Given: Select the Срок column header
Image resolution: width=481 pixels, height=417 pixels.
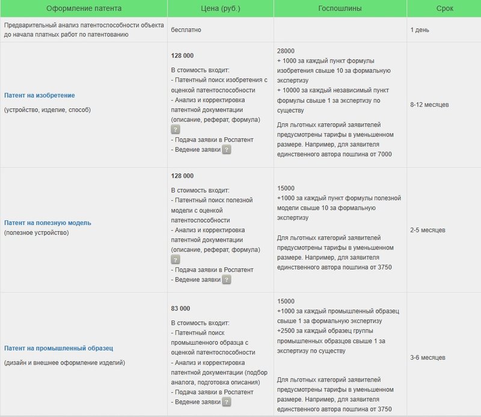Looking at the screenshot, I should (x=444, y=8).
